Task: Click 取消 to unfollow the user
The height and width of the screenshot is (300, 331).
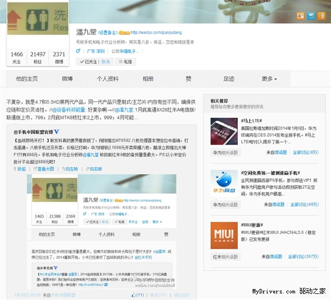Action: [x=105, y=62]
